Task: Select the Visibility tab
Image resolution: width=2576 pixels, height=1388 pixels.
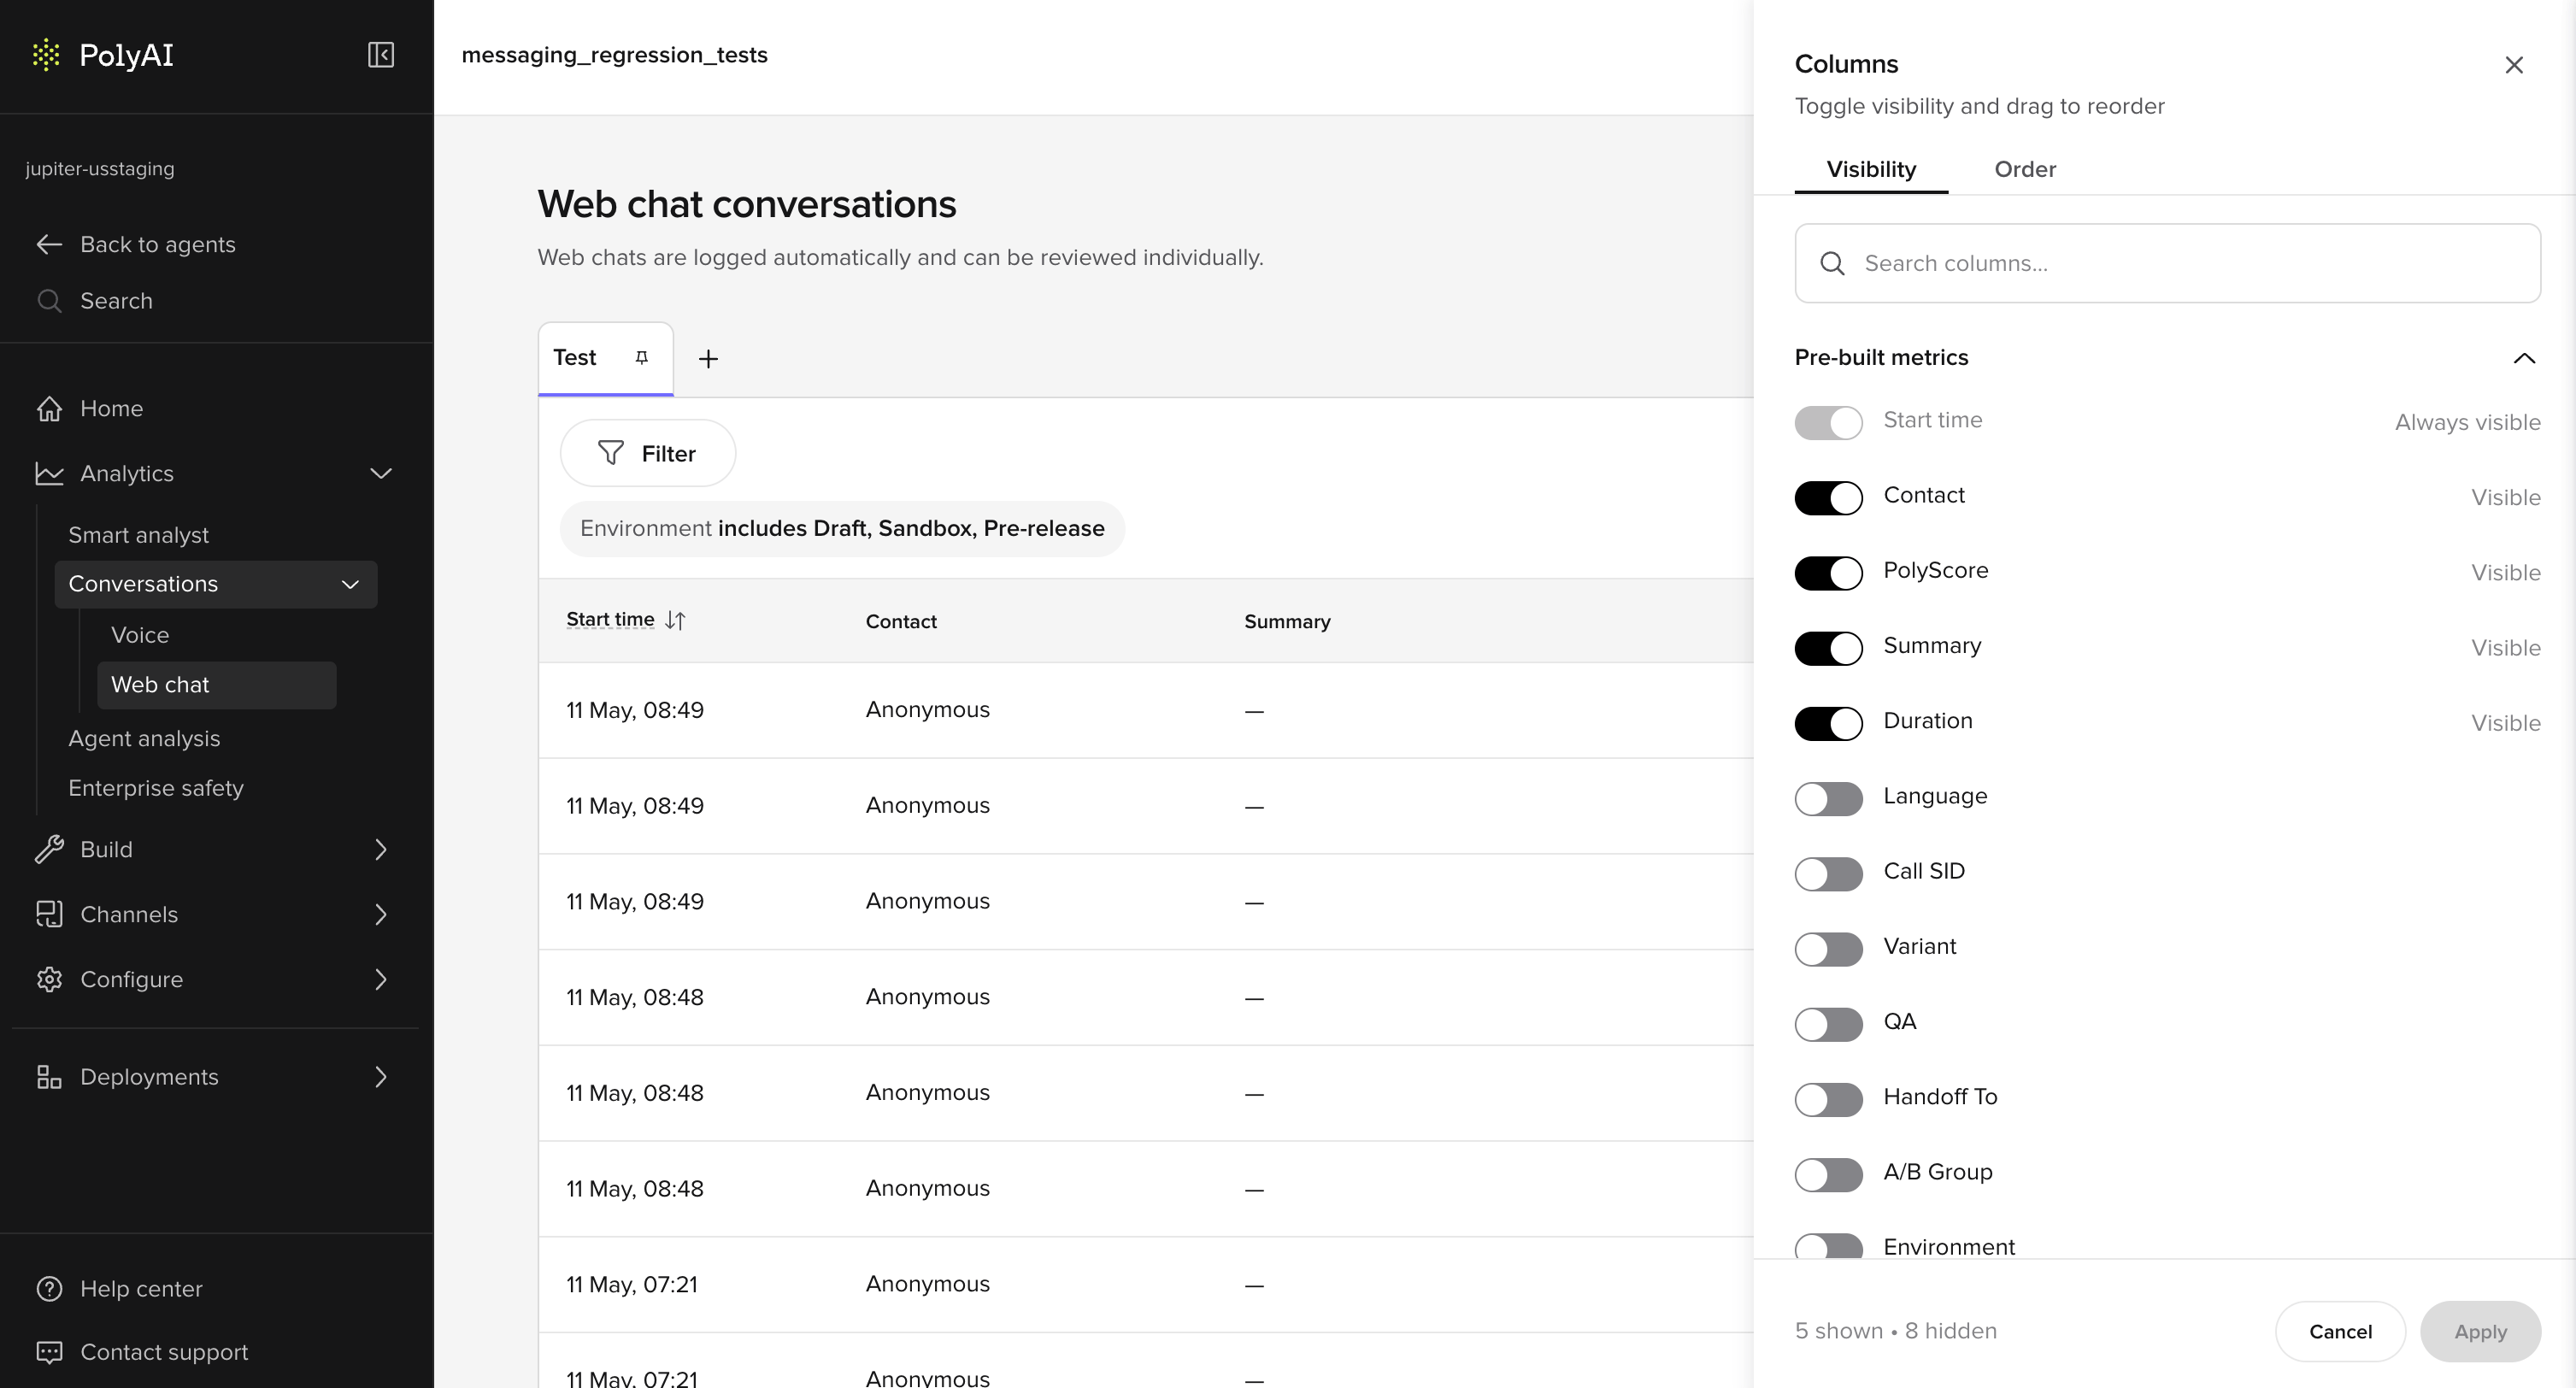Action: point(1871,169)
